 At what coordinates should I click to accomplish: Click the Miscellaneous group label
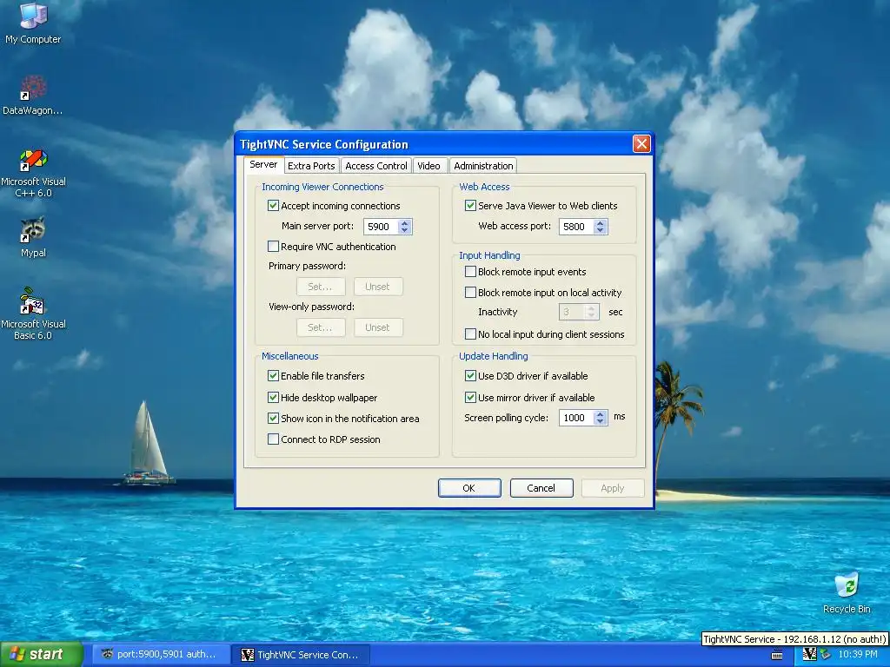pos(290,356)
